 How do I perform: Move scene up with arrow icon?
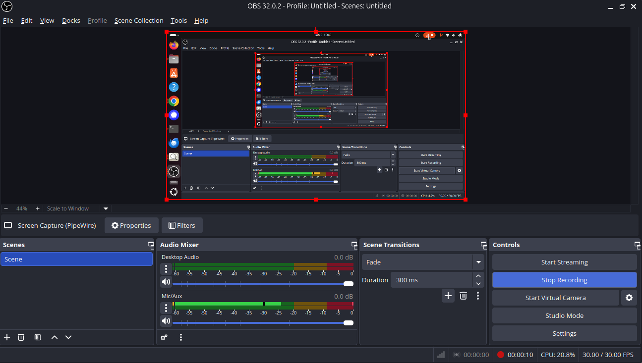pyautogui.click(x=55, y=337)
